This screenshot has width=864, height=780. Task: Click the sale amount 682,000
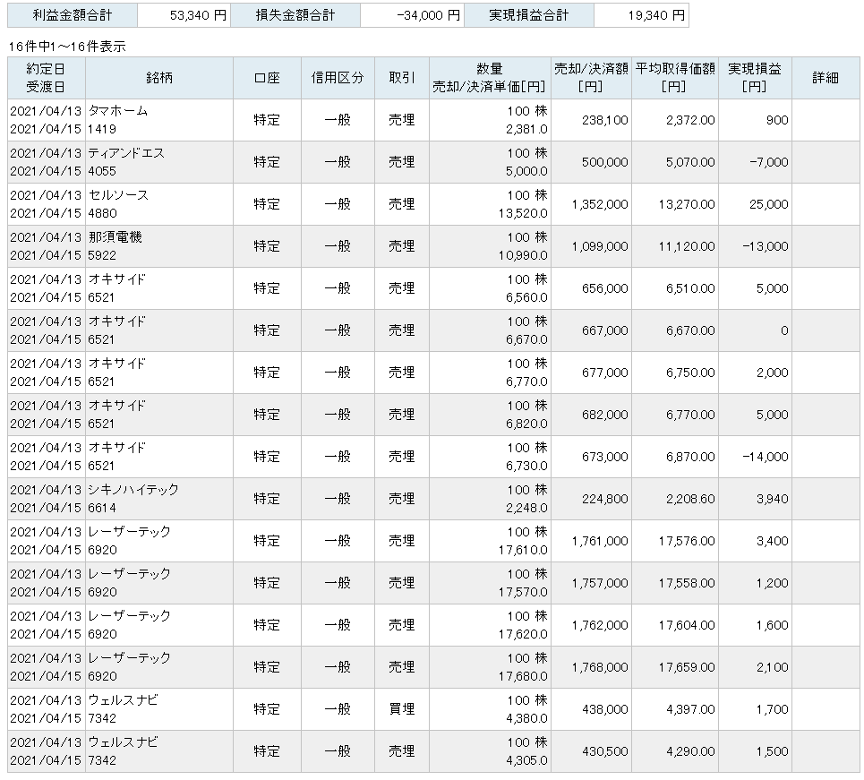click(x=605, y=415)
